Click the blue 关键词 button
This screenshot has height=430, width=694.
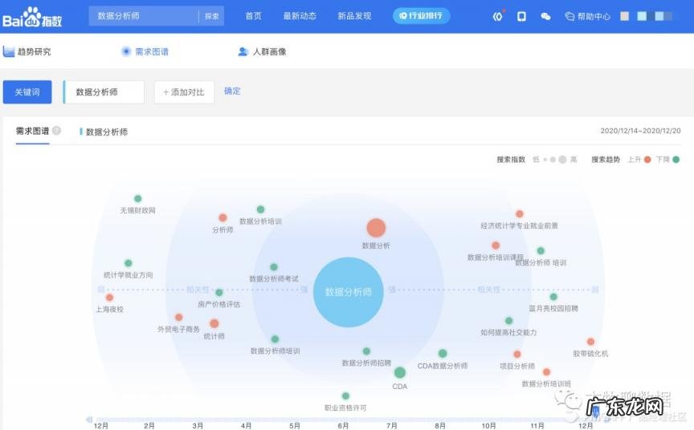pyautogui.click(x=27, y=92)
